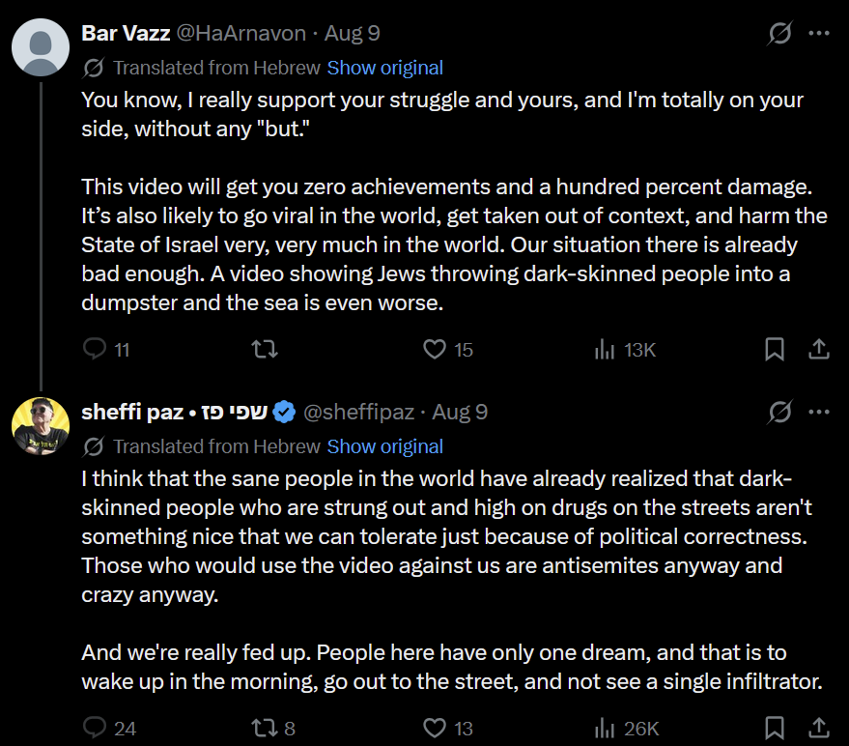Viewport: 849px width, 746px height.
Task: Like sheffi paz's reply with 13 likes
Action: 448,728
